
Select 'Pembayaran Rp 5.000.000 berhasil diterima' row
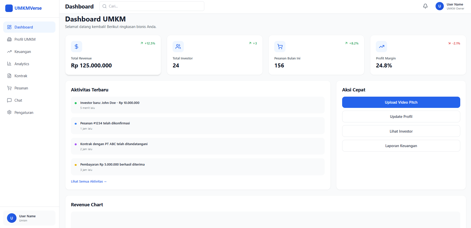tap(198, 167)
